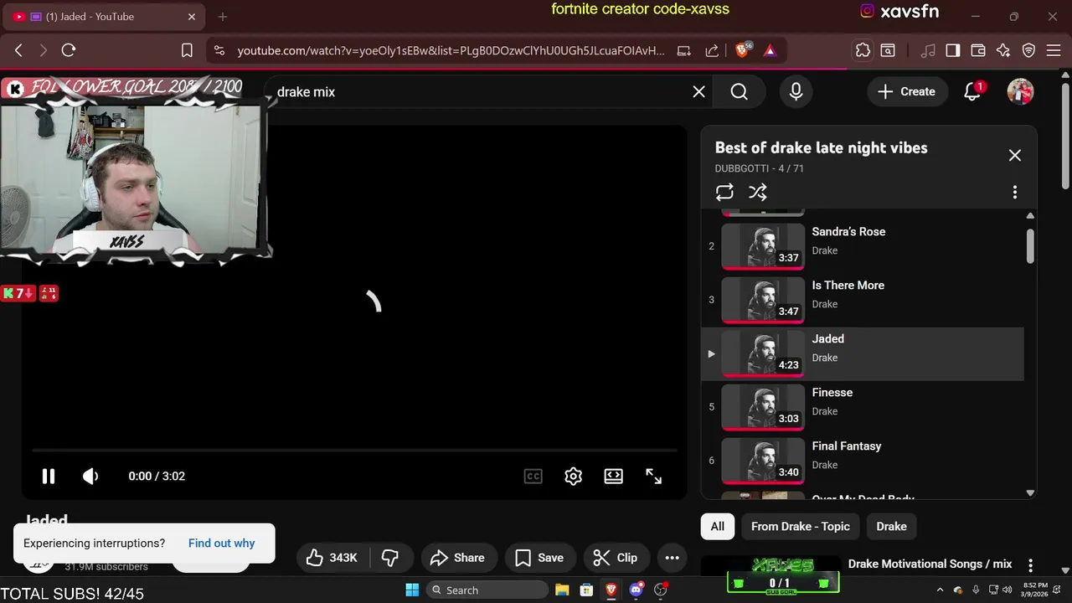
Task: Click the share page icon in address bar
Action: (x=712, y=50)
